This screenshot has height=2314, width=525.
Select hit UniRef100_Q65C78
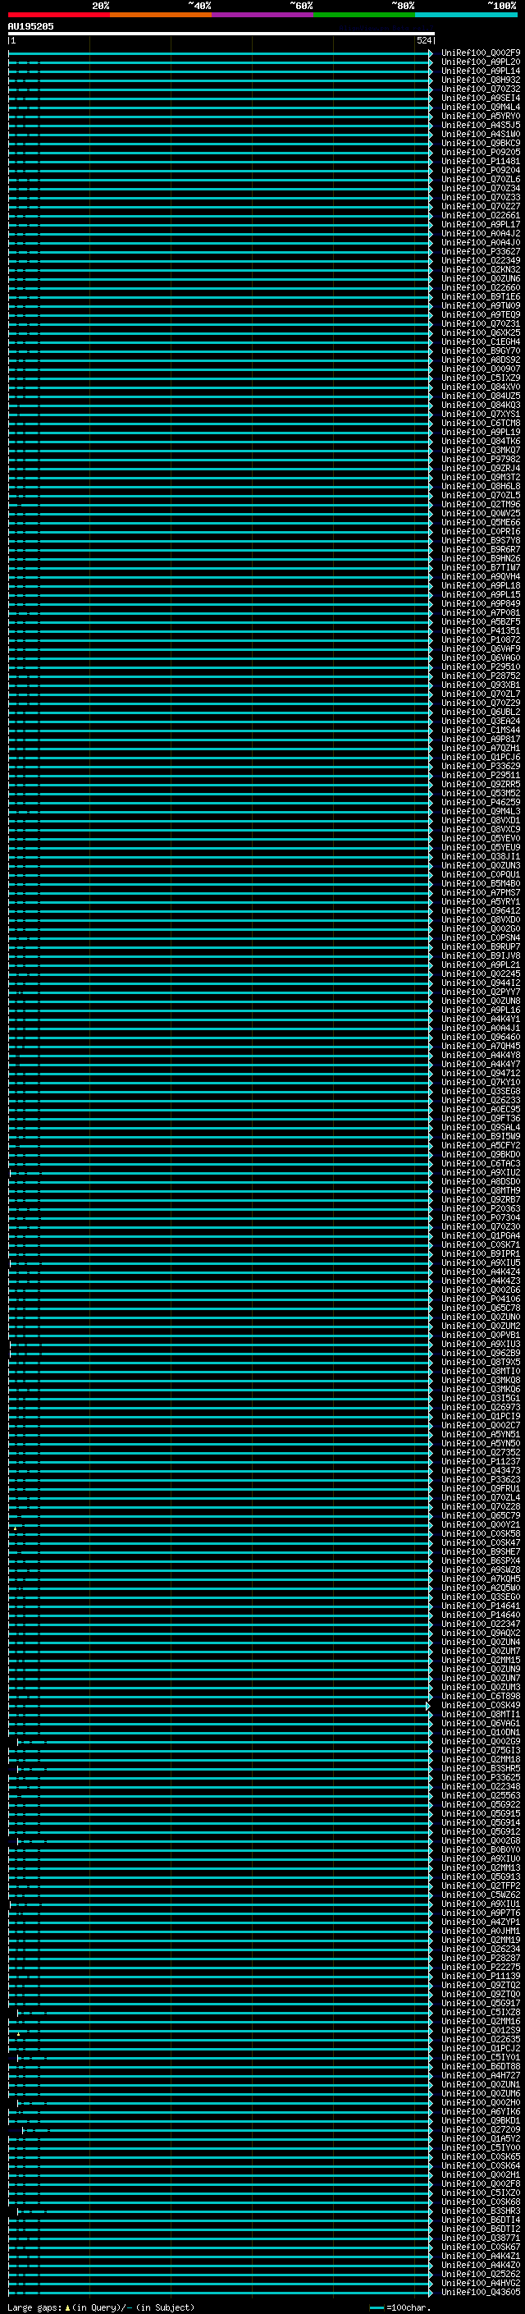[x=480, y=1308]
